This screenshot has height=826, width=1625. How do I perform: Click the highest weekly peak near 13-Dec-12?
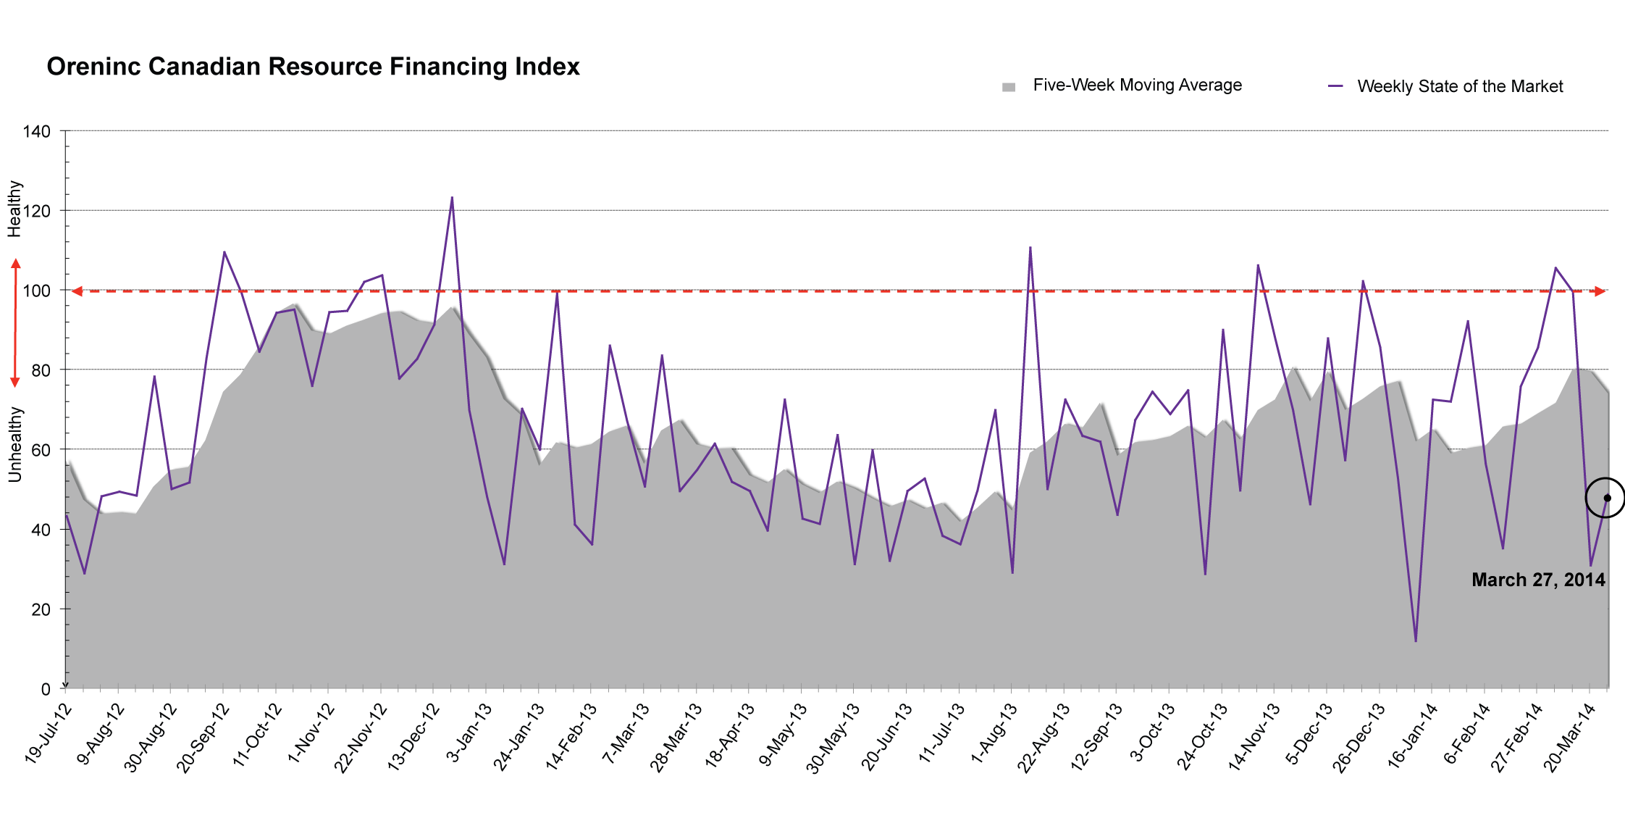coord(452,197)
